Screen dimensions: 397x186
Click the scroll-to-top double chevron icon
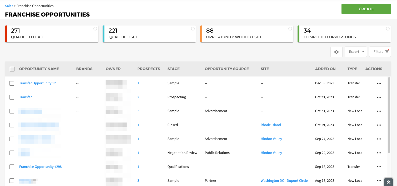[388, 182]
